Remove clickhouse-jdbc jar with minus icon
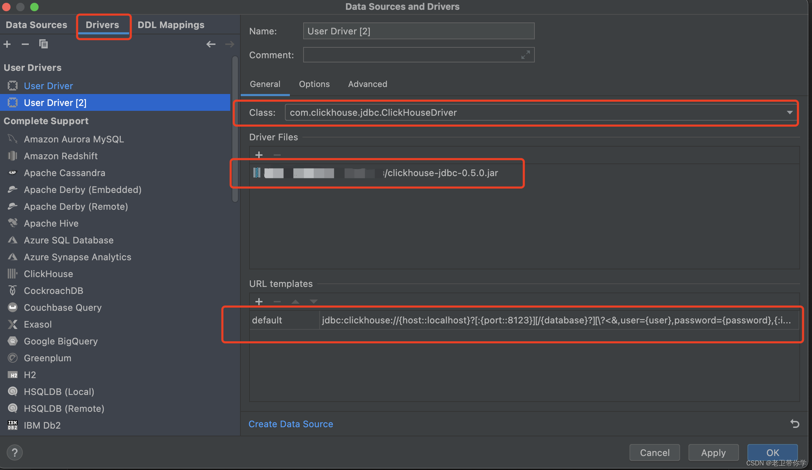812x470 pixels. click(277, 155)
